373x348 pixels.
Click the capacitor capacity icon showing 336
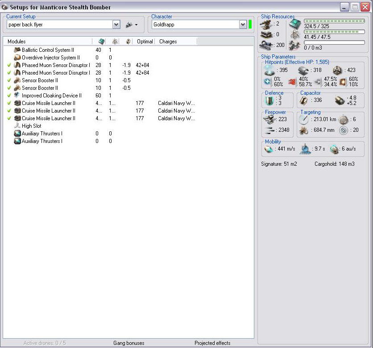[303, 101]
